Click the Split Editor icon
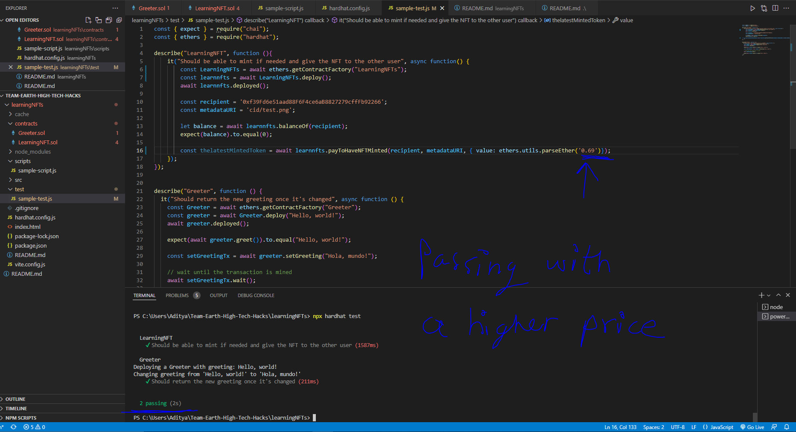This screenshot has height=432, width=796. pos(775,8)
